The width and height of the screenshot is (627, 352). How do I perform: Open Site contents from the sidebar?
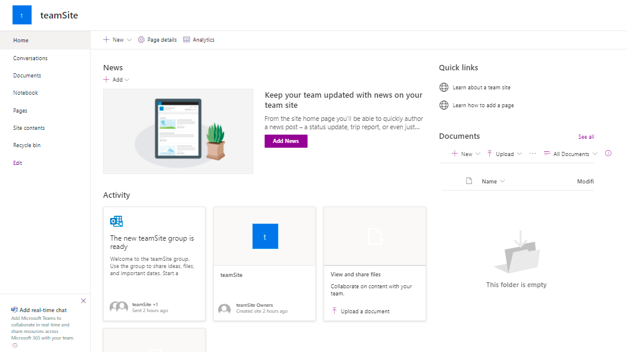(29, 128)
